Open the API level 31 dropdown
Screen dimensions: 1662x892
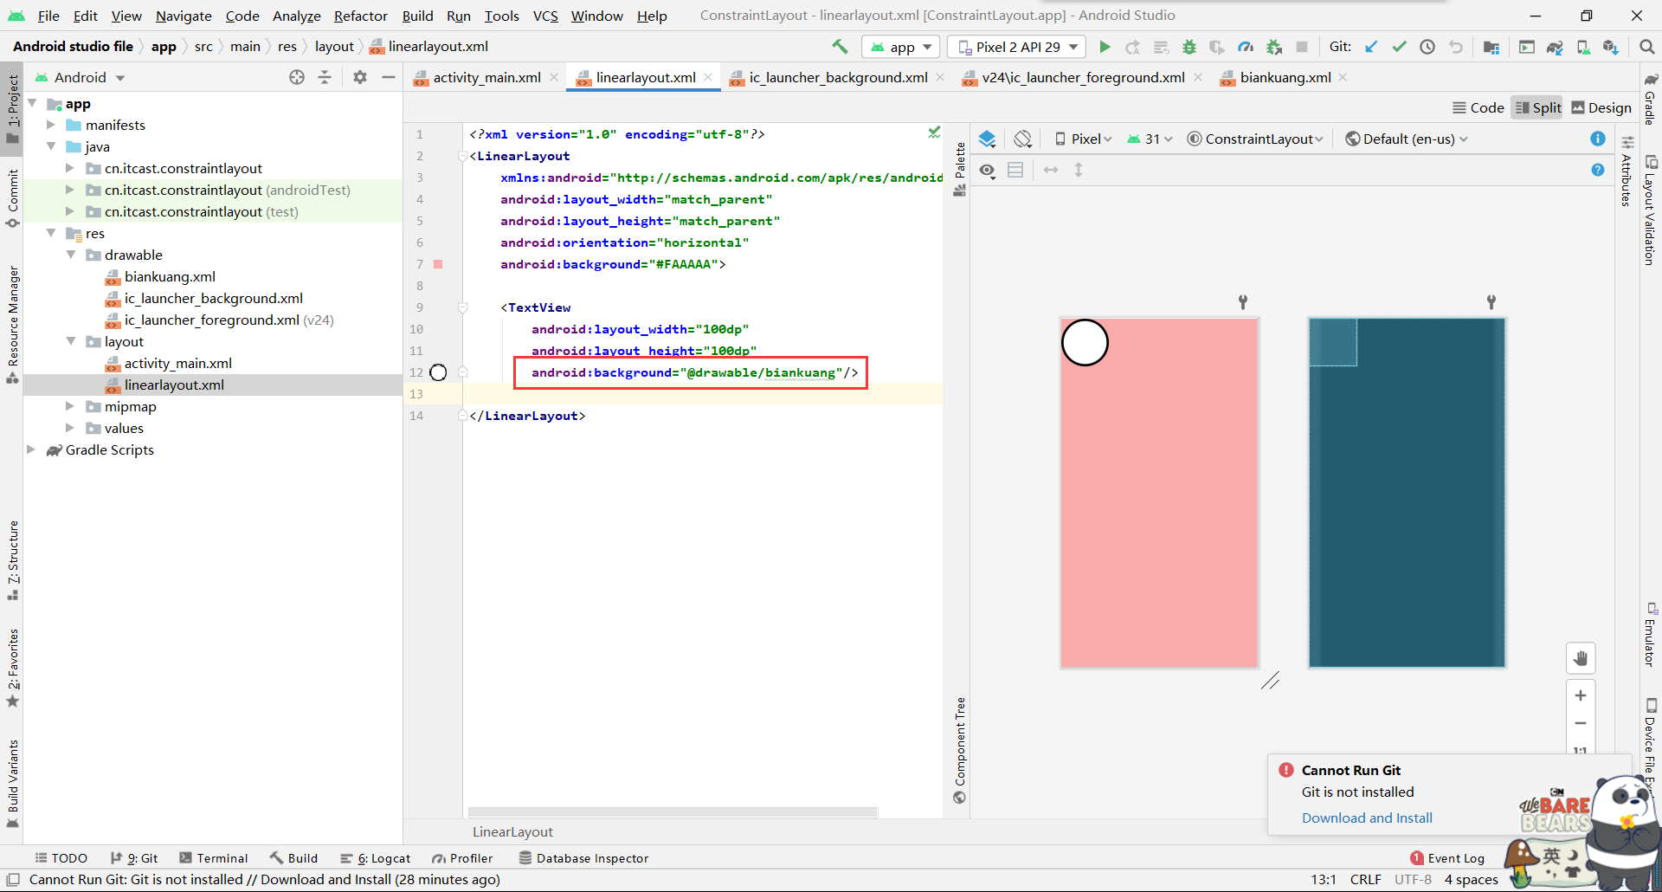1150,139
